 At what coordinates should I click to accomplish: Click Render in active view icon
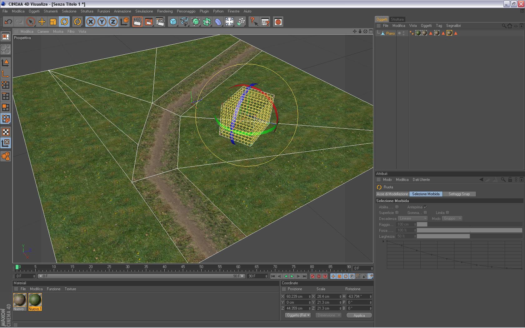click(137, 22)
